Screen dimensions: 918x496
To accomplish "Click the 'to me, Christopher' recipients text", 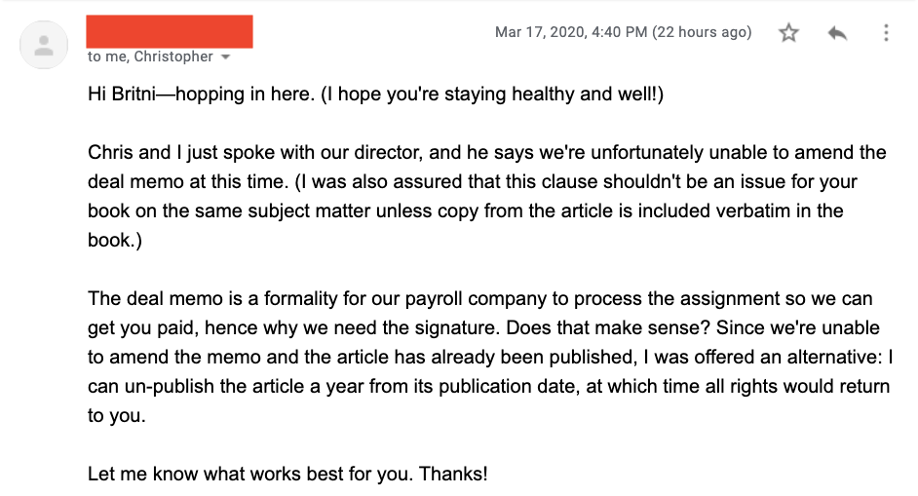I will (x=150, y=57).
